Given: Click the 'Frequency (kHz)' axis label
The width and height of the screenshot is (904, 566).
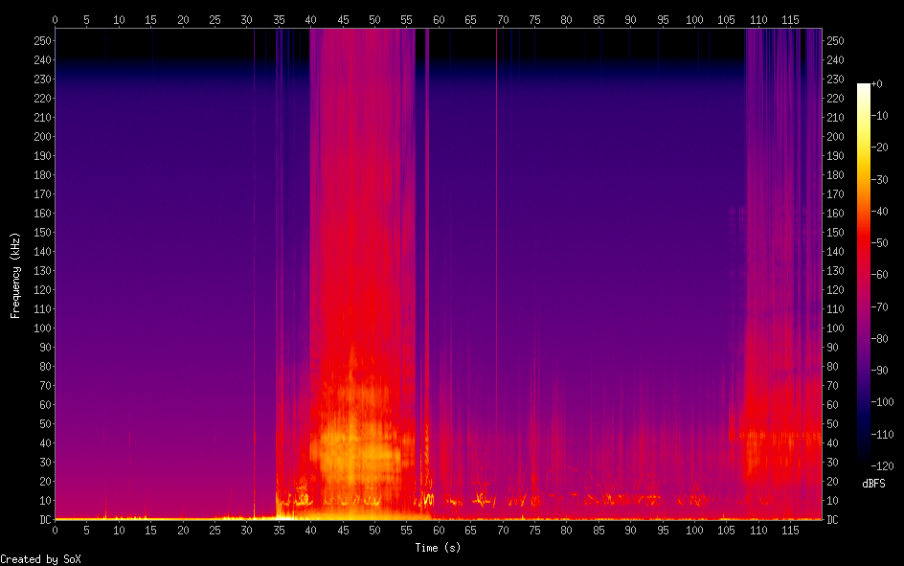Looking at the screenshot, I should tap(15, 274).
